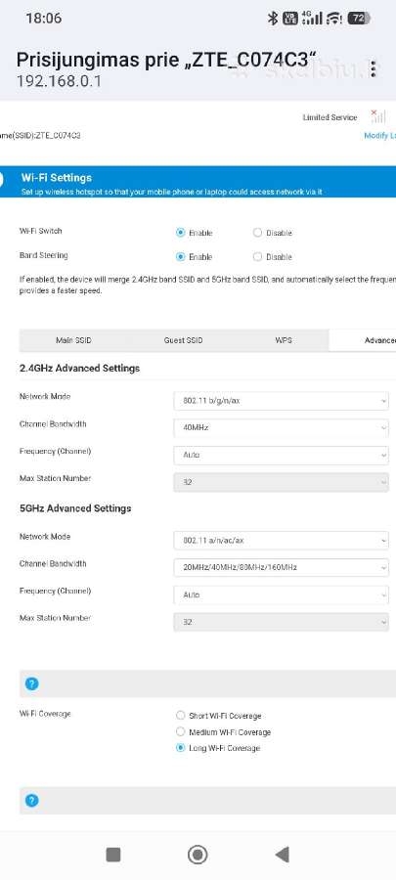The height and width of the screenshot is (880, 396).
Task: Click the Limited Service status text
Action: tap(330, 117)
